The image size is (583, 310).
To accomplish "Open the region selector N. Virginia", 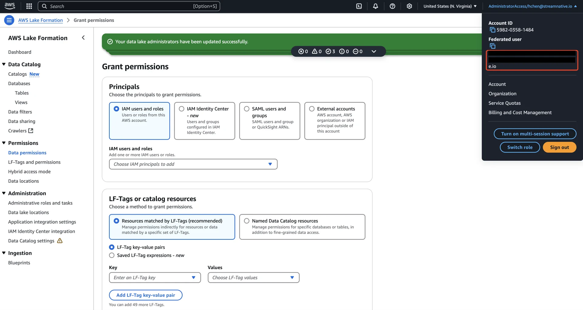I will (450, 6).
